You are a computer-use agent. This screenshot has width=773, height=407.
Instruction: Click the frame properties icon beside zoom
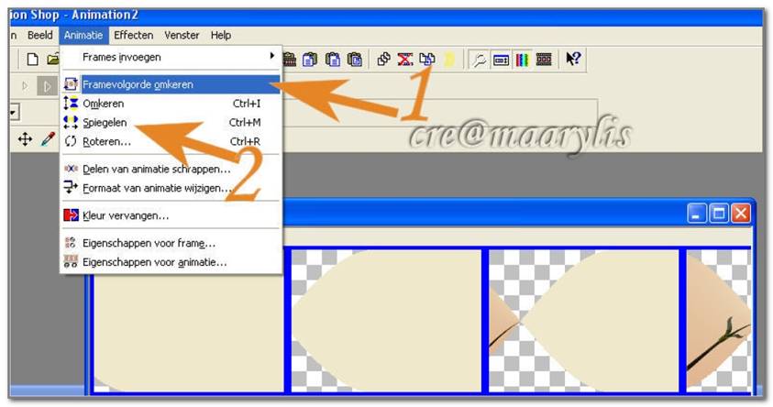[501, 60]
